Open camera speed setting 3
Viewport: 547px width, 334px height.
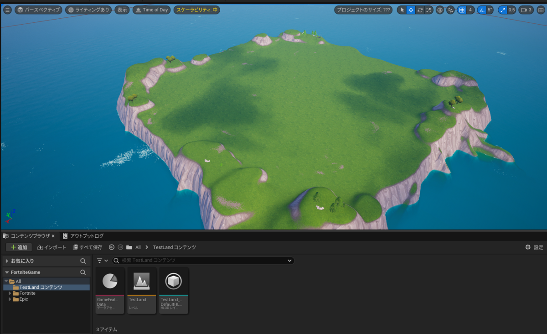[526, 10]
